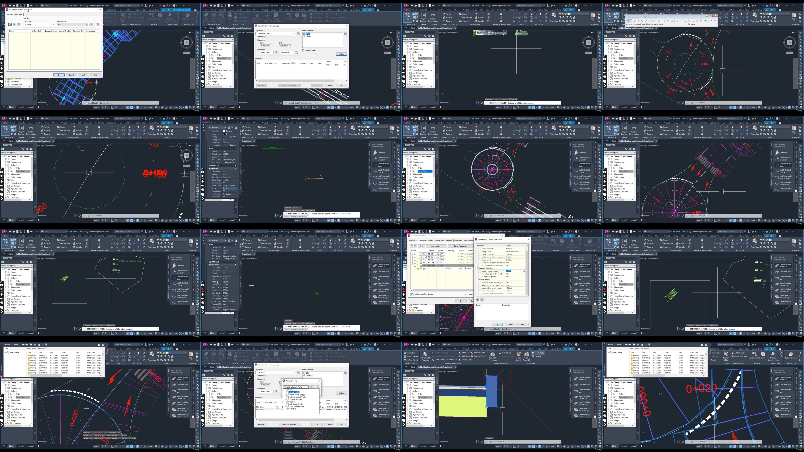
Task: Open Tool Palettes from the Launch Pad panel
Action: click(x=538, y=353)
